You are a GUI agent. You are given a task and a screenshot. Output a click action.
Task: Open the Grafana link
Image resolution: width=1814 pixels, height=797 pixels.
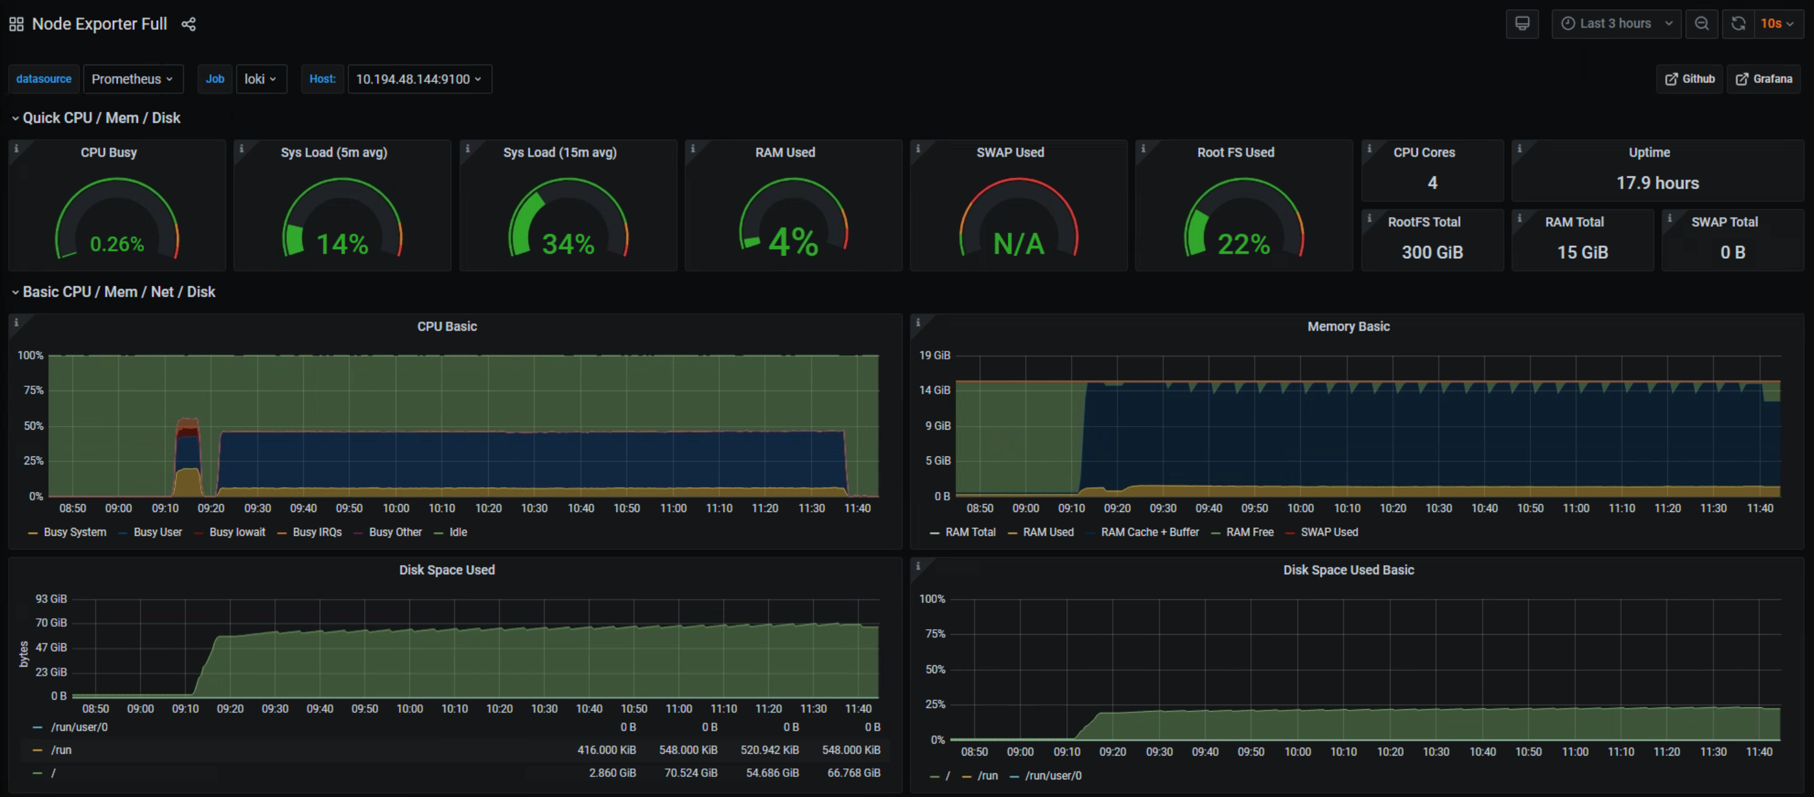1763,79
